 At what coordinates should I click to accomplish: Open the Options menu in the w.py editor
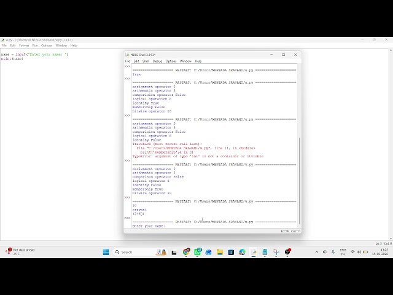47,45
